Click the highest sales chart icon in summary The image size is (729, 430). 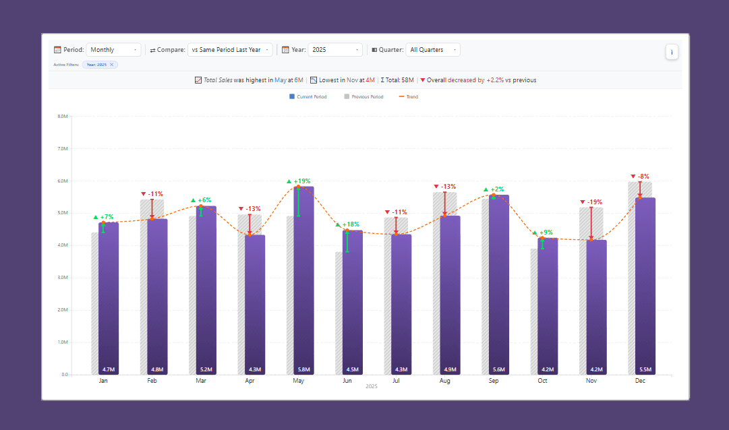[x=198, y=80]
